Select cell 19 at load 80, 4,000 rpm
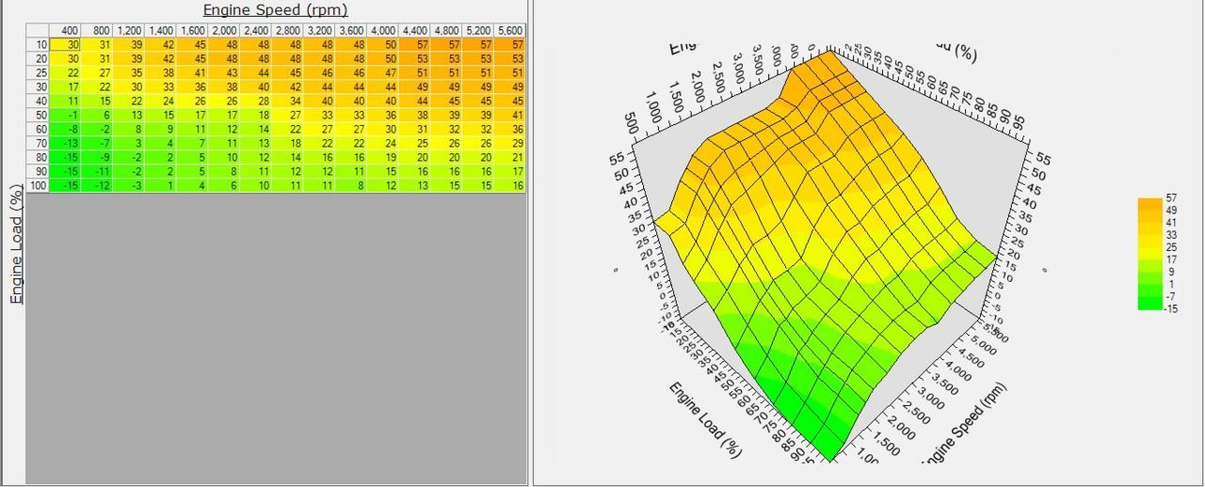Screen dimensions: 1205x487 384,157
